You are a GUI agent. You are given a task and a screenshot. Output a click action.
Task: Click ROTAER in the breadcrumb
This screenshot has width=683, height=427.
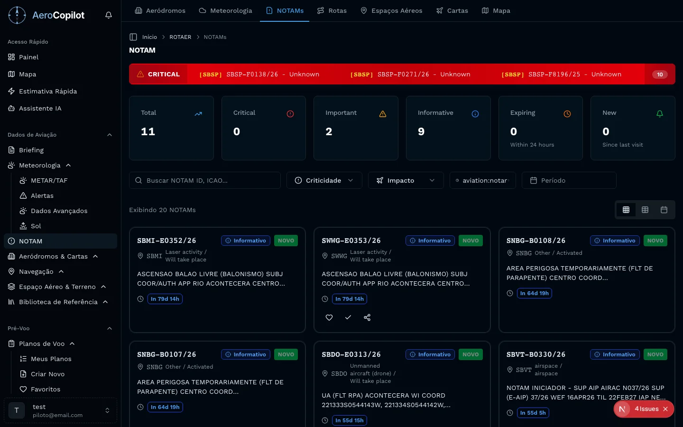pyautogui.click(x=180, y=37)
